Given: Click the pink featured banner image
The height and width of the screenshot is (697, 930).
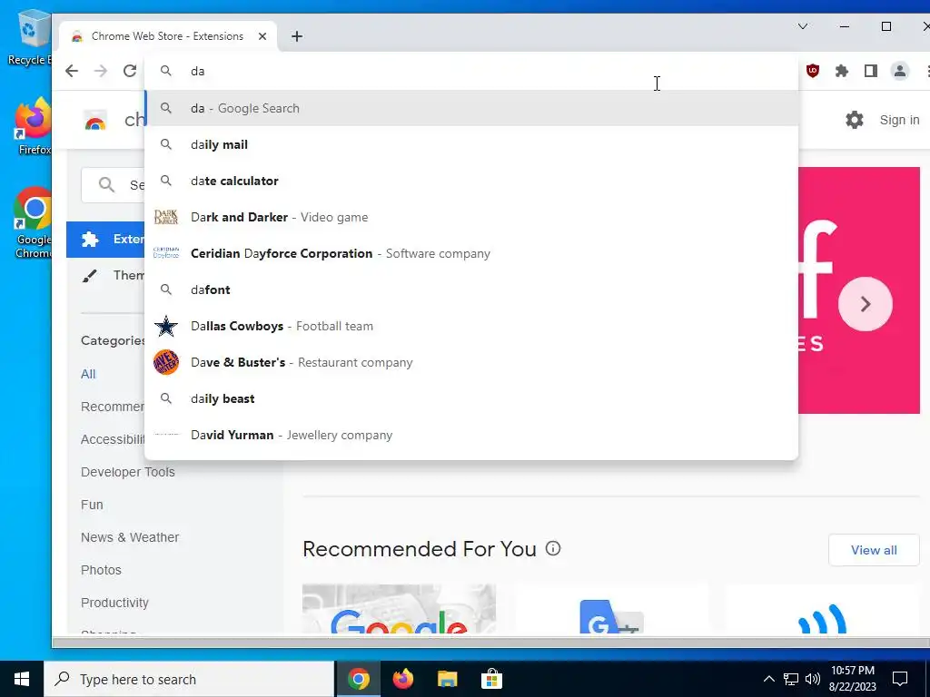Looking at the screenshot, I should (859, 290).
